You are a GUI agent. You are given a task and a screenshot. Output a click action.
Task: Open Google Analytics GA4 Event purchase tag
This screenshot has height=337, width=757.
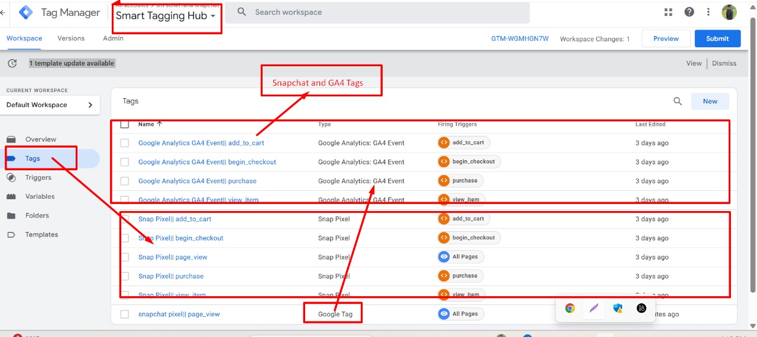[x=198, y=181]
